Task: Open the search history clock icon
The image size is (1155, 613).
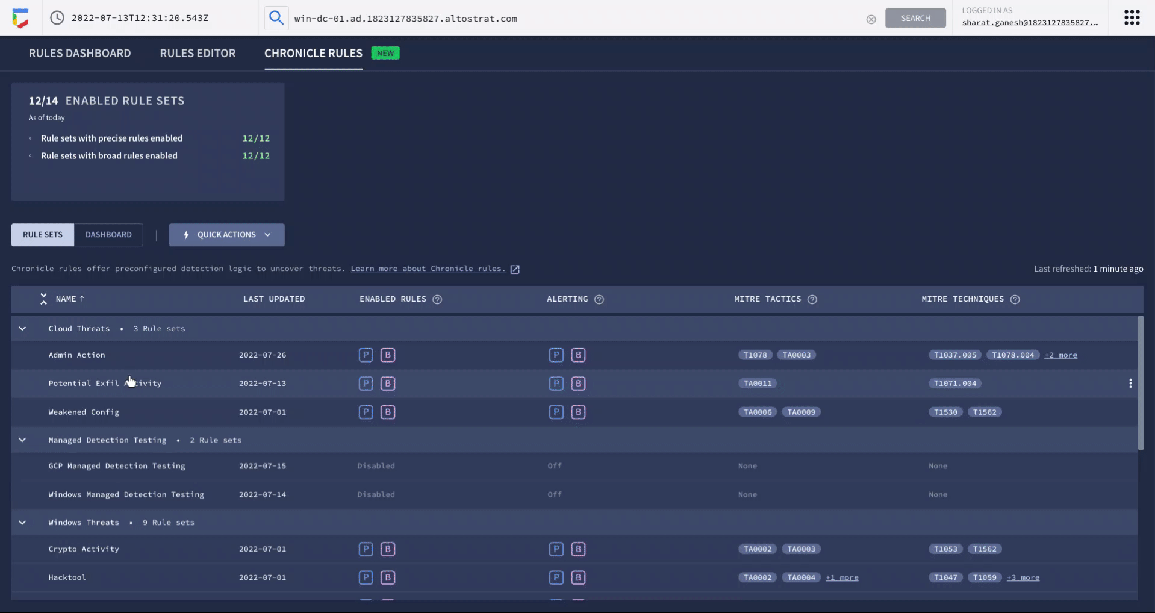Action: (x=57, y=18)
